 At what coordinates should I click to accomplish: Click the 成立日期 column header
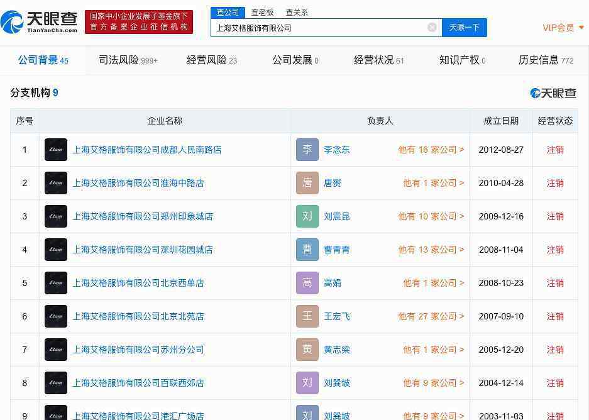point(501,121)
